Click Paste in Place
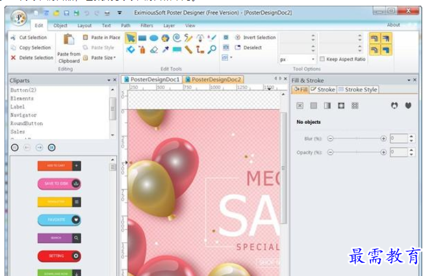Viewport: 426px width, 276px height. 101,37
